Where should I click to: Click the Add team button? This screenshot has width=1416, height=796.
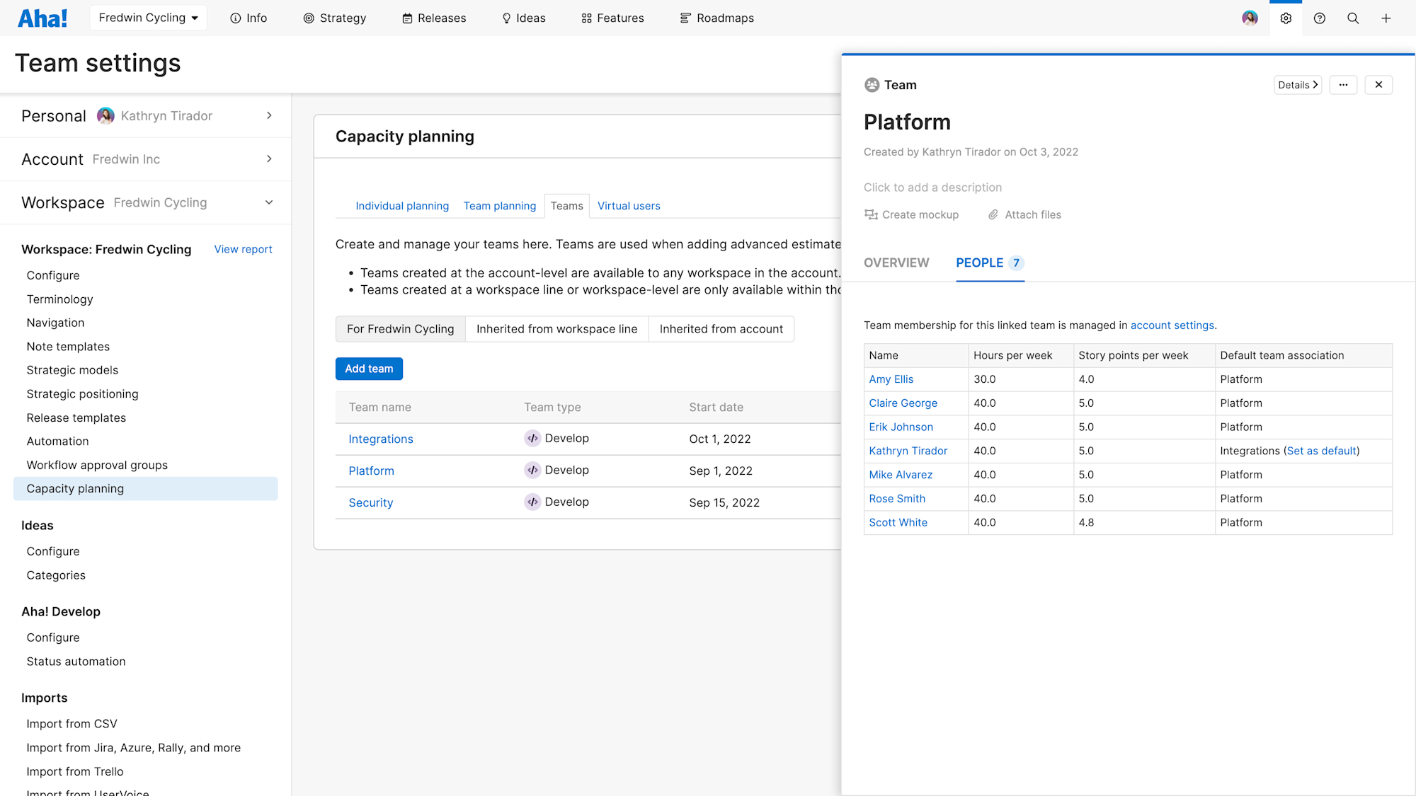click(369, 369)
